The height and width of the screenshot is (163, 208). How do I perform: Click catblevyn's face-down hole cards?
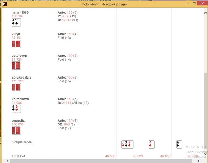16,65
